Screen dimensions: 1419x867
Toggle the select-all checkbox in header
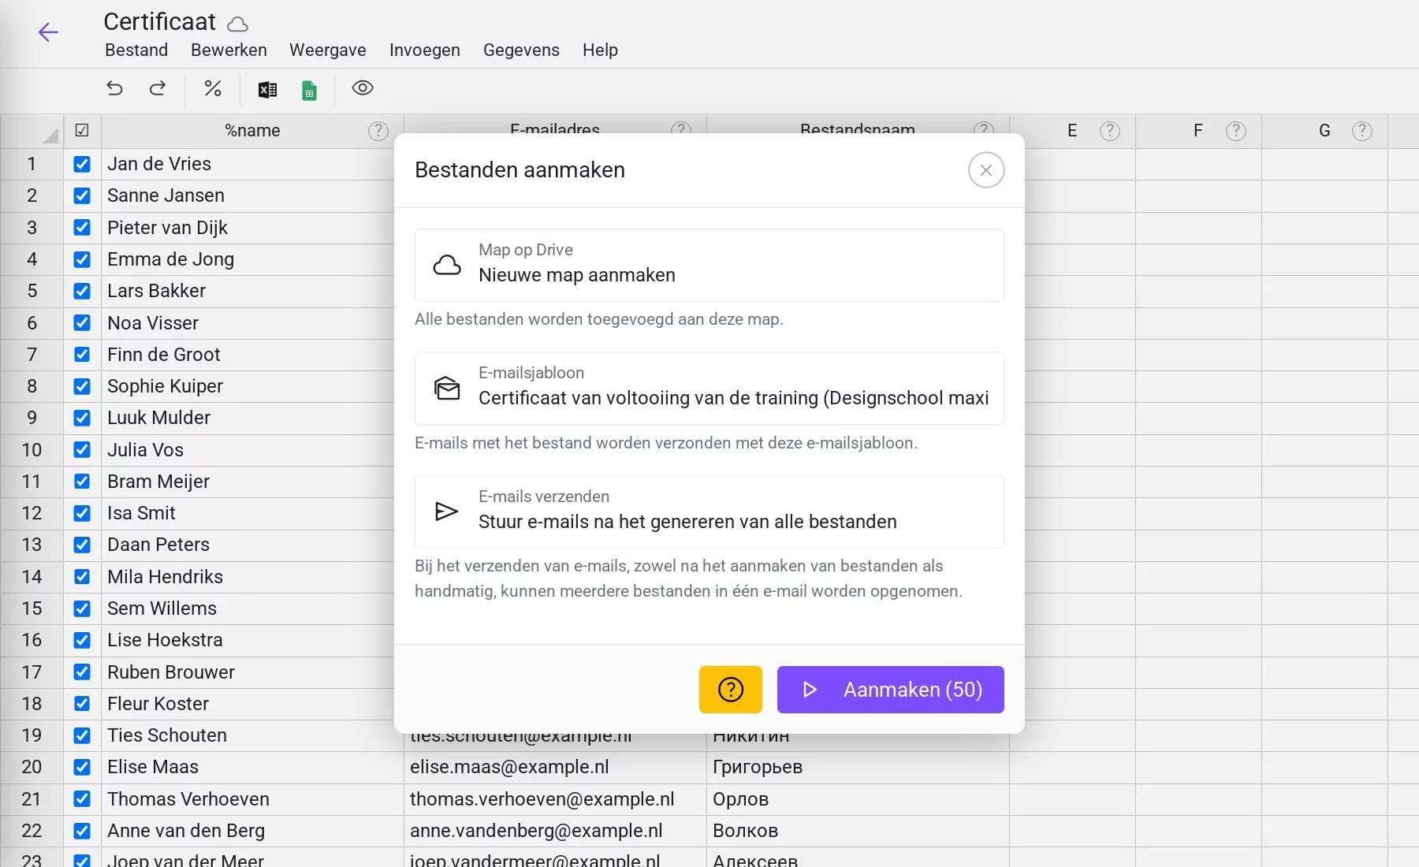(x=82, y=131)
